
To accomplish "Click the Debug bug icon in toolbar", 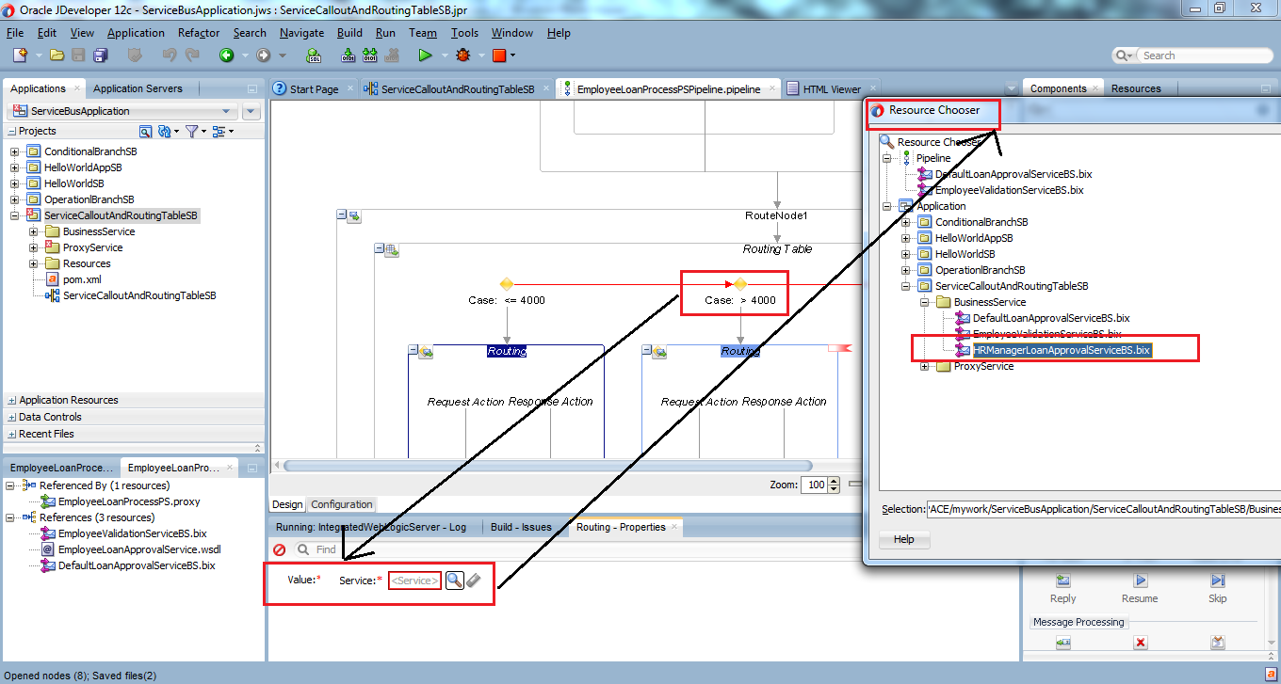I will click(462, 56).
